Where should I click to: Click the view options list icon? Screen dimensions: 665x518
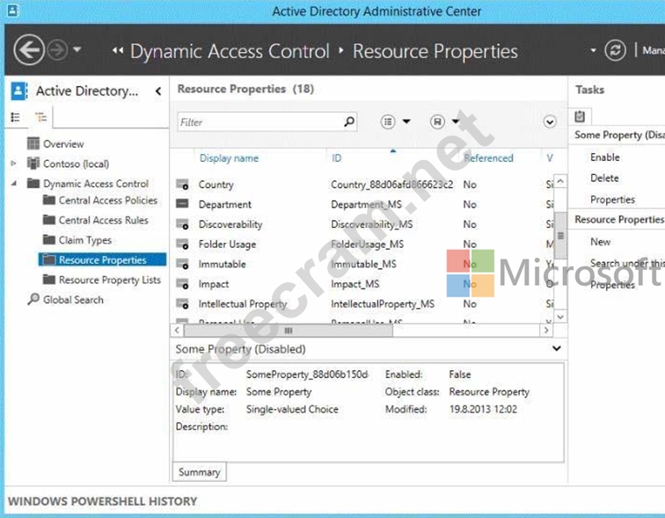click(x=388, y=122)
